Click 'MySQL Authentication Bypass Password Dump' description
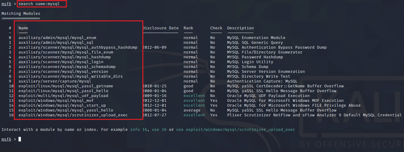The height and width of the screenshot is (152, 404). pyautogui.click(x=277, y=47)
